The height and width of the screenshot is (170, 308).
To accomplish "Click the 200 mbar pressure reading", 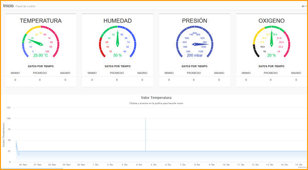I will [x=194, y=55].
